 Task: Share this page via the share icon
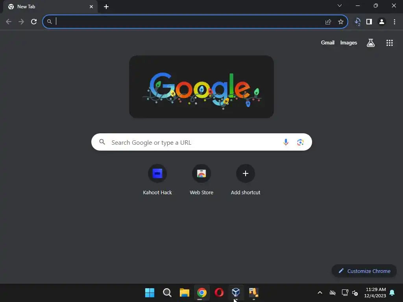(x=328, y=22)
